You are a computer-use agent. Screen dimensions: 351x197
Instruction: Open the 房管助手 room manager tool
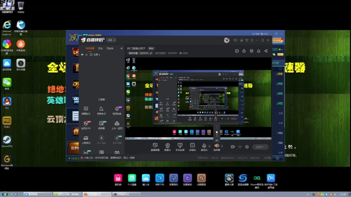pyautogui.click(x=101, y=110)
